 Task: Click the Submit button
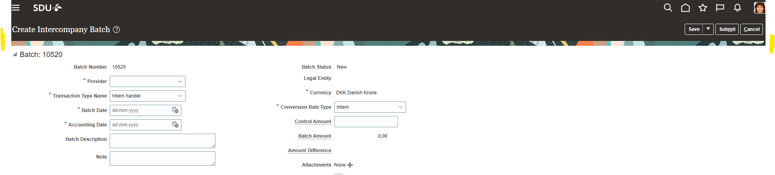(x=727, y=29)
